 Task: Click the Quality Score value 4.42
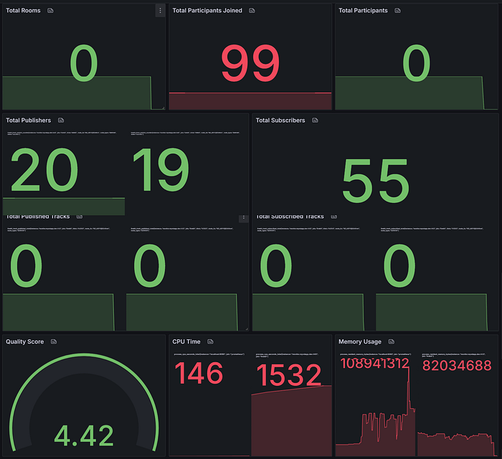(84, 435)
